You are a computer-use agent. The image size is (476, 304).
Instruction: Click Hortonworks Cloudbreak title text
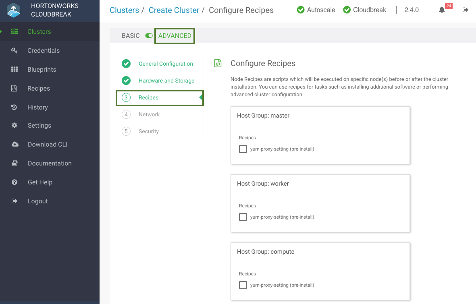[55, 10]
